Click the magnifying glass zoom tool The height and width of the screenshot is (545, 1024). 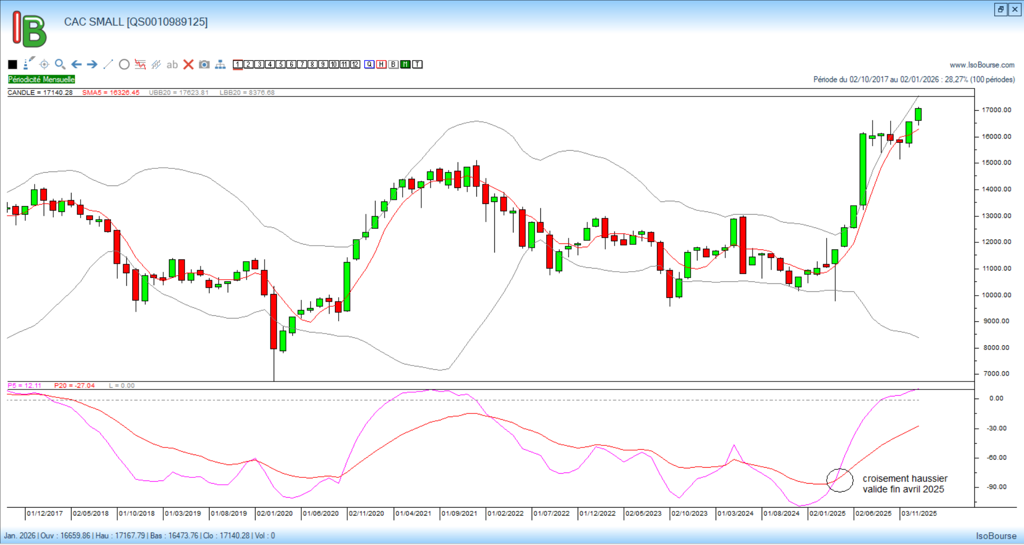click(x=60, y=64)
